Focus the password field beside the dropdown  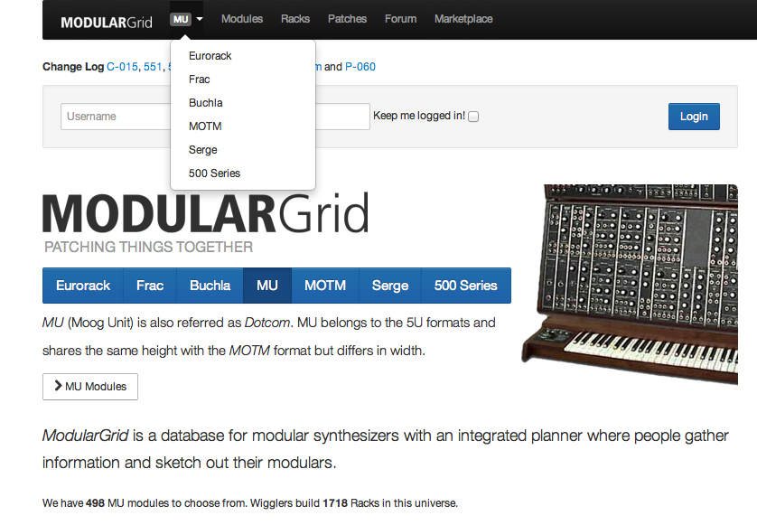click(342, 117)
